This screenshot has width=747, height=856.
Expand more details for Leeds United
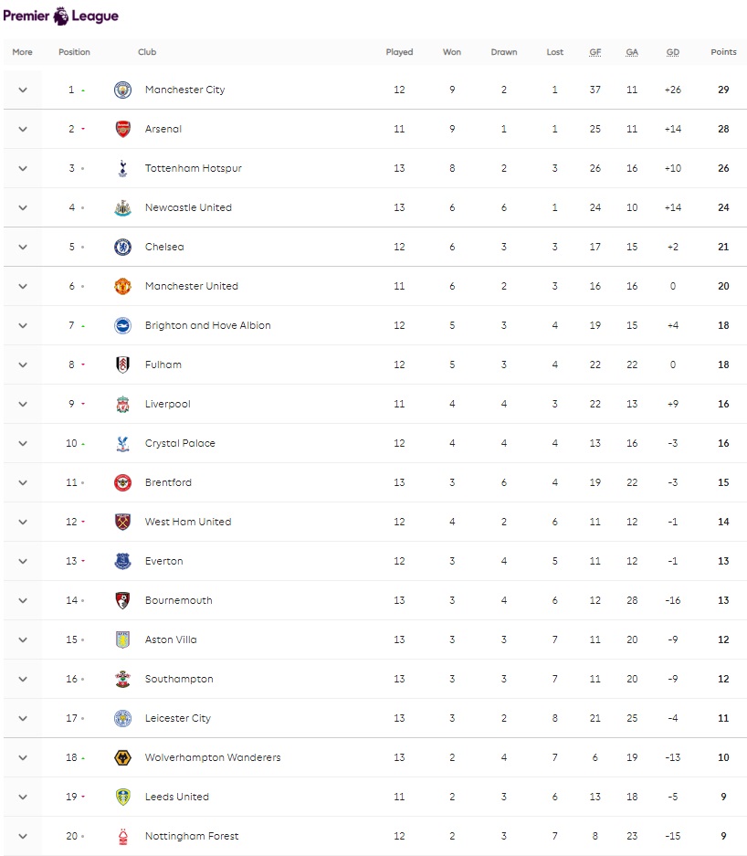click(x=22, y=797)
